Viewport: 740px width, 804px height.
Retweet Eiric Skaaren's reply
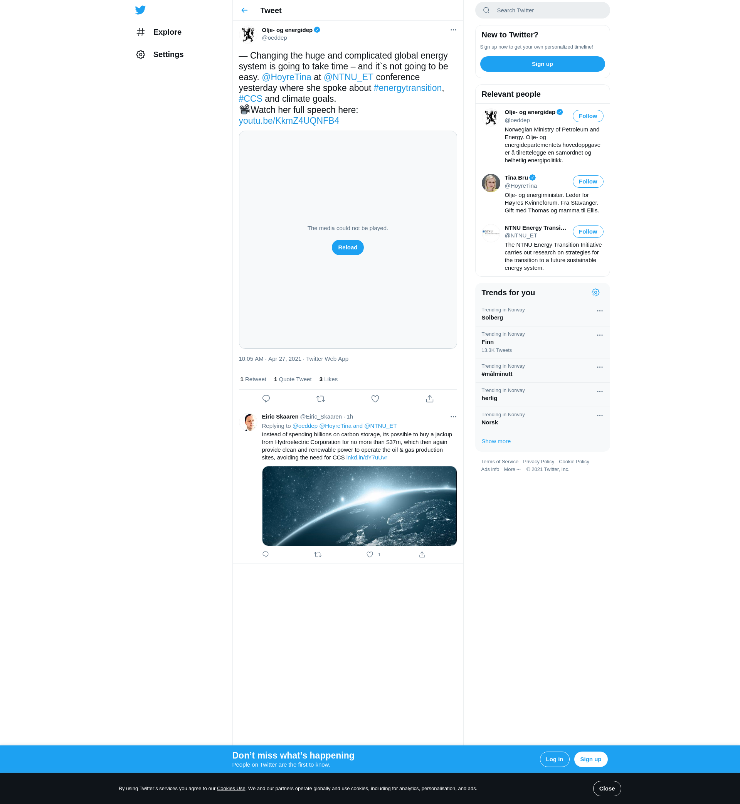pyautogui.click(x=318, y=555)
